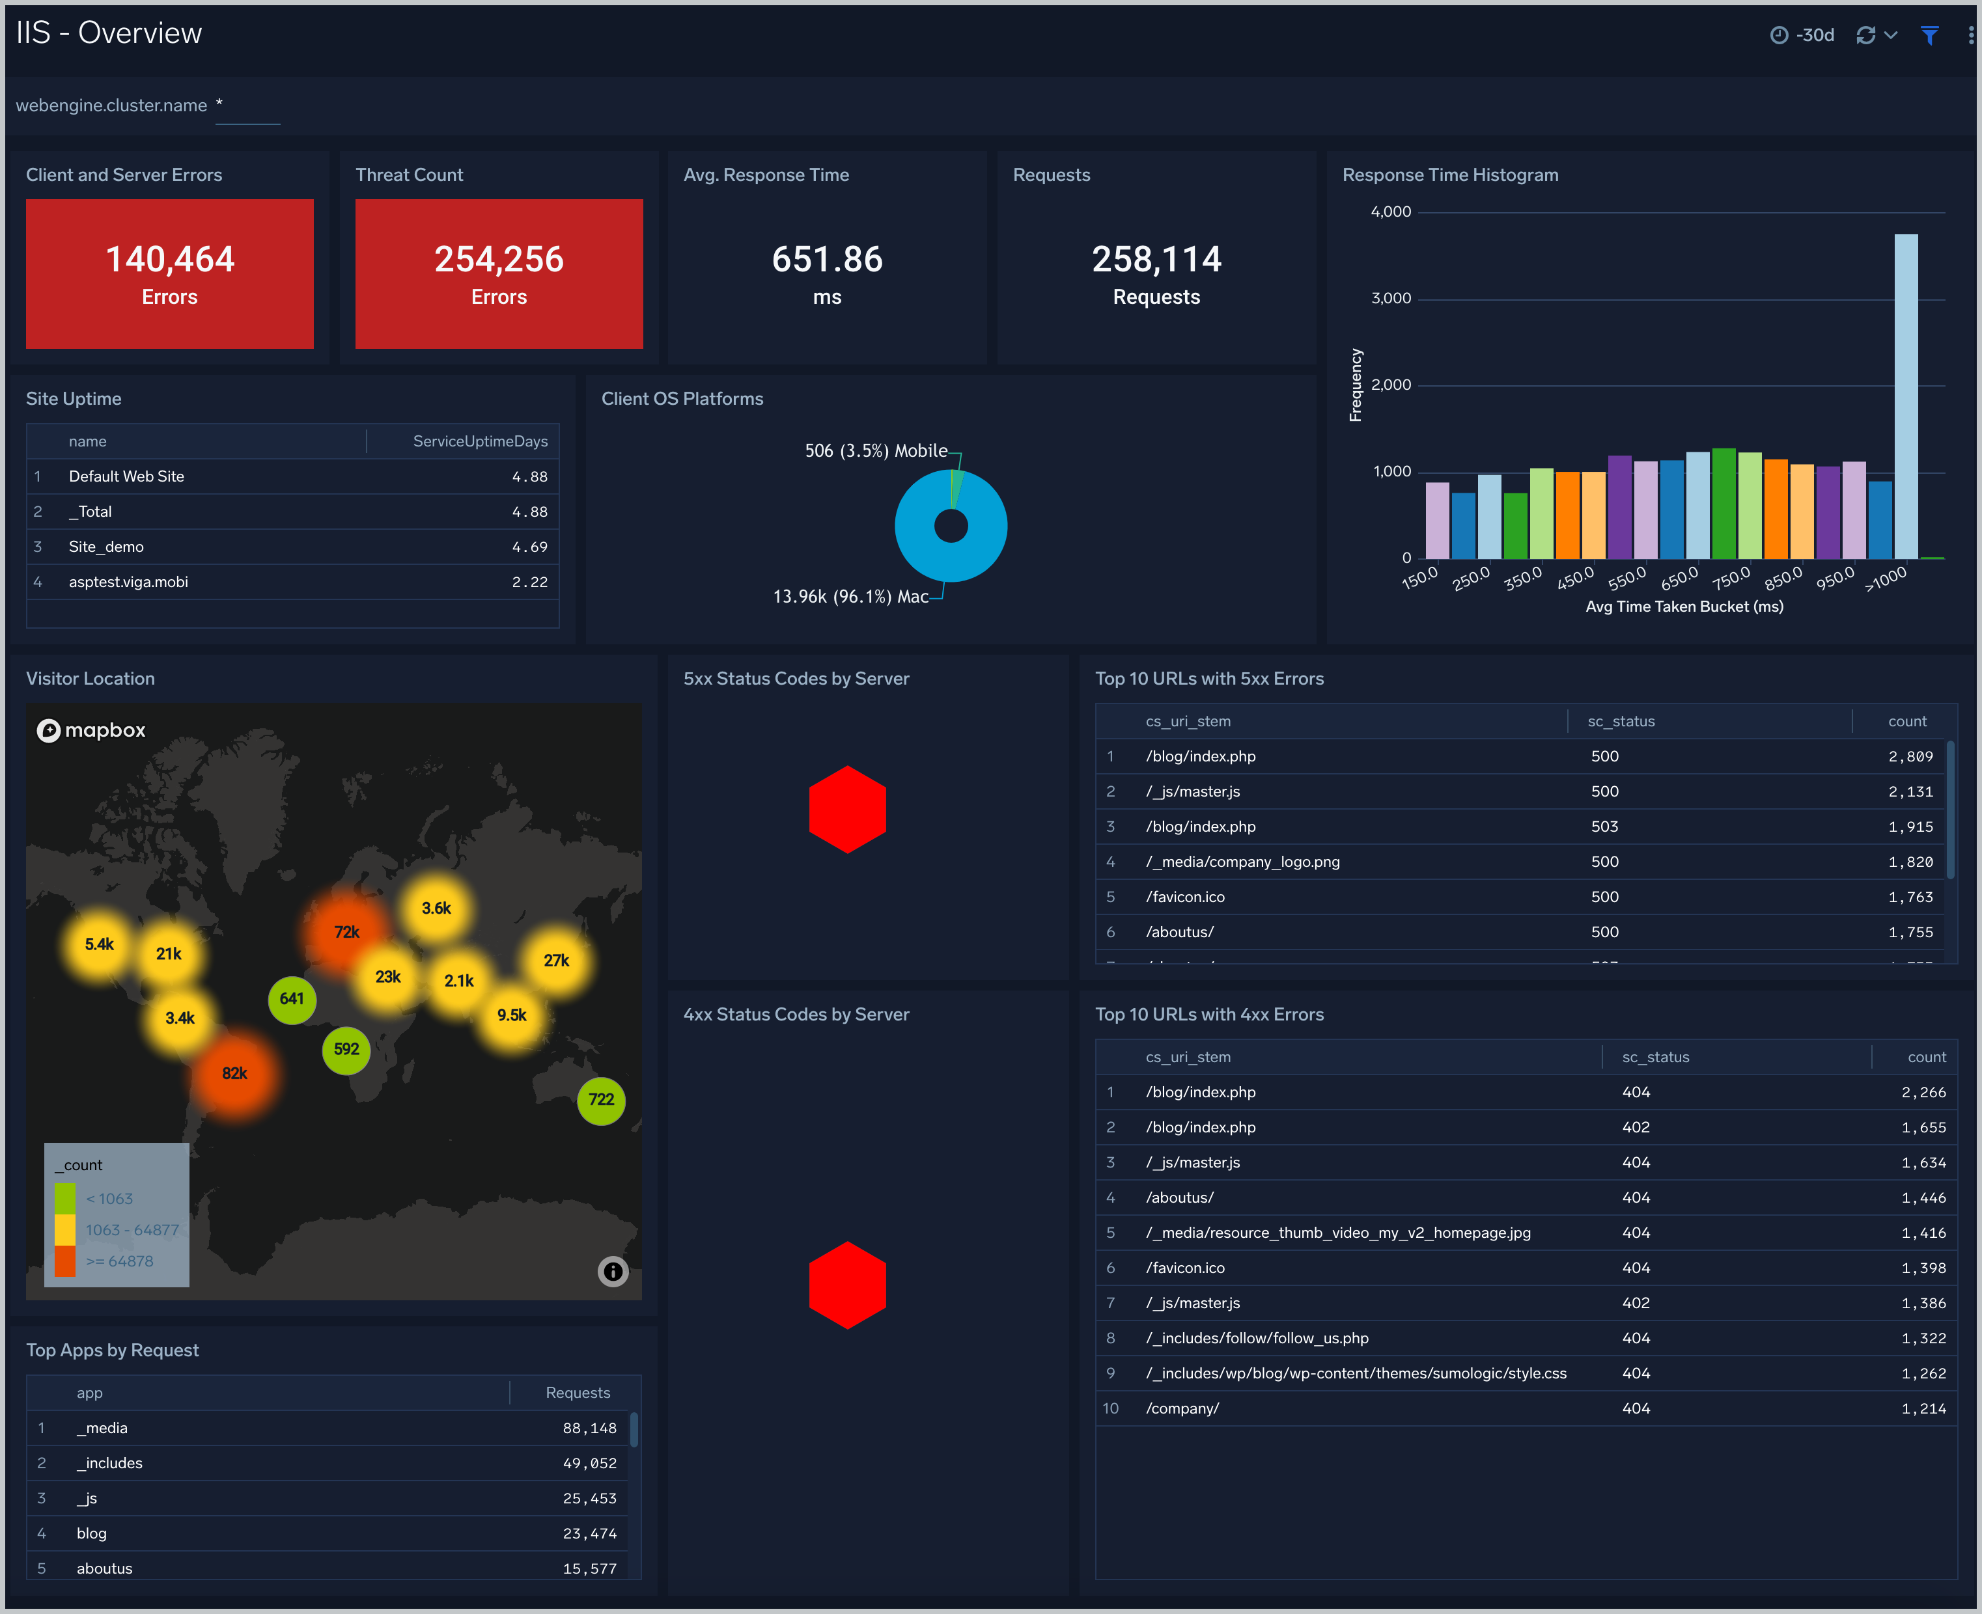The width and height of the screenshot is (1982, 1614).
Task: Click the 82k map cluster
Action: 234,1073
